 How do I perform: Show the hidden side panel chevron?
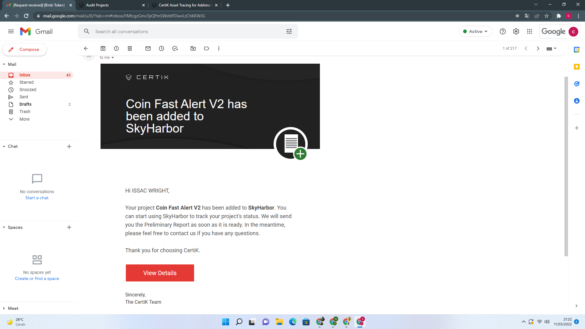576,306
